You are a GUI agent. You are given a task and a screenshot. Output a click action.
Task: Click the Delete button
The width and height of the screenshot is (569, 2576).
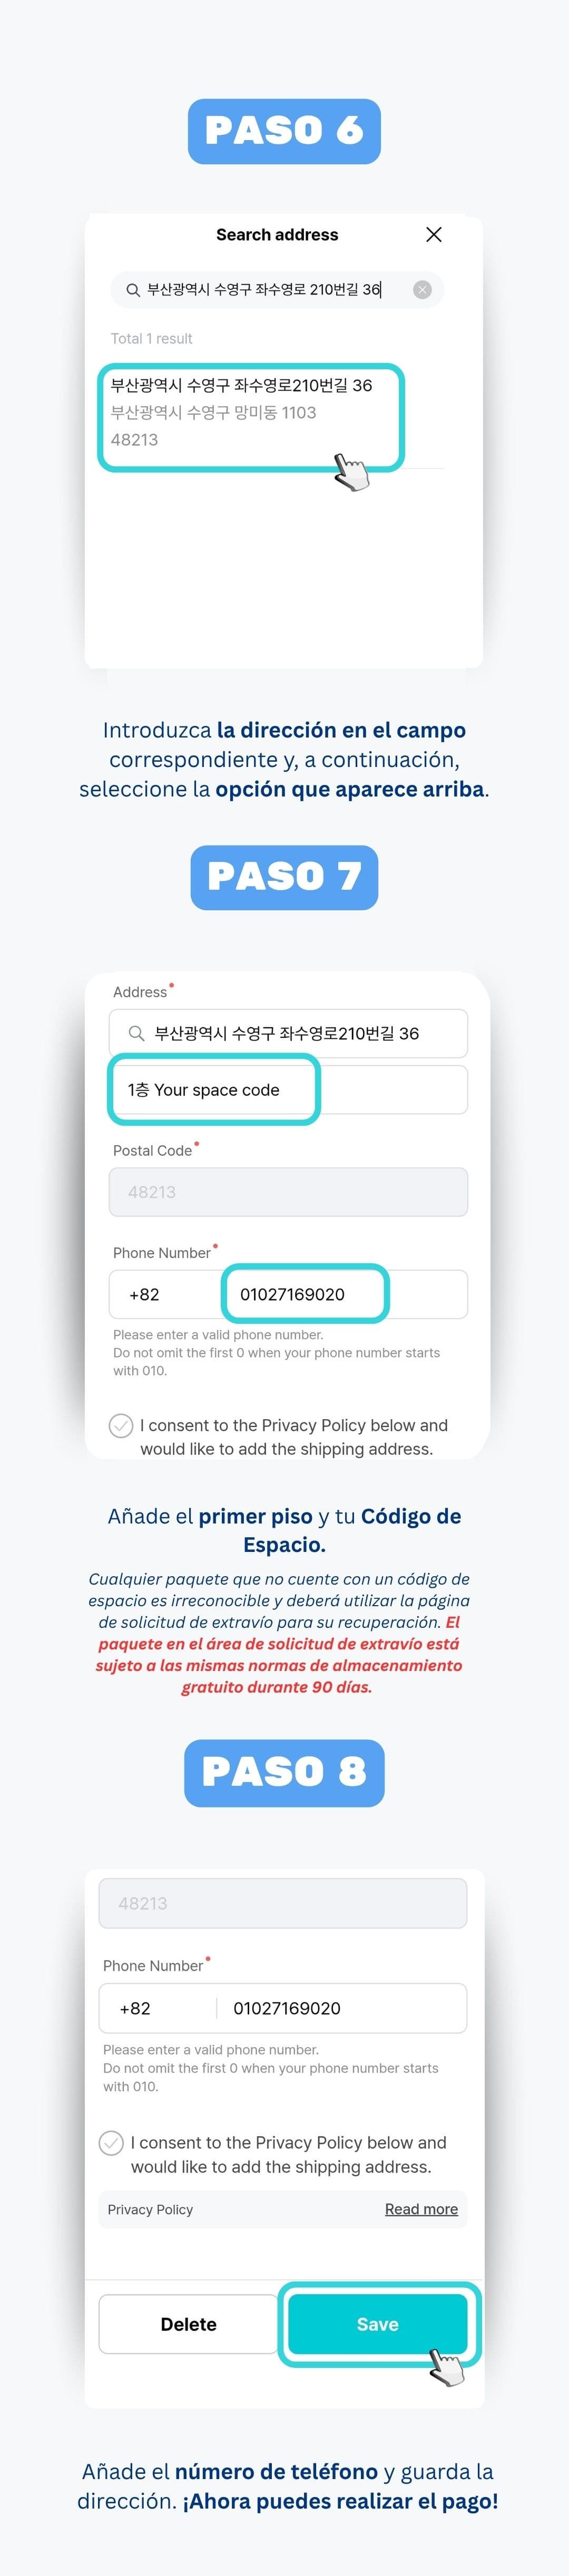[187, 2325]
